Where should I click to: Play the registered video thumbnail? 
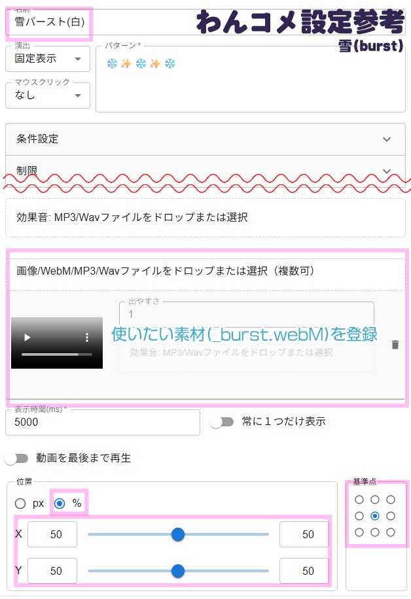27,337
